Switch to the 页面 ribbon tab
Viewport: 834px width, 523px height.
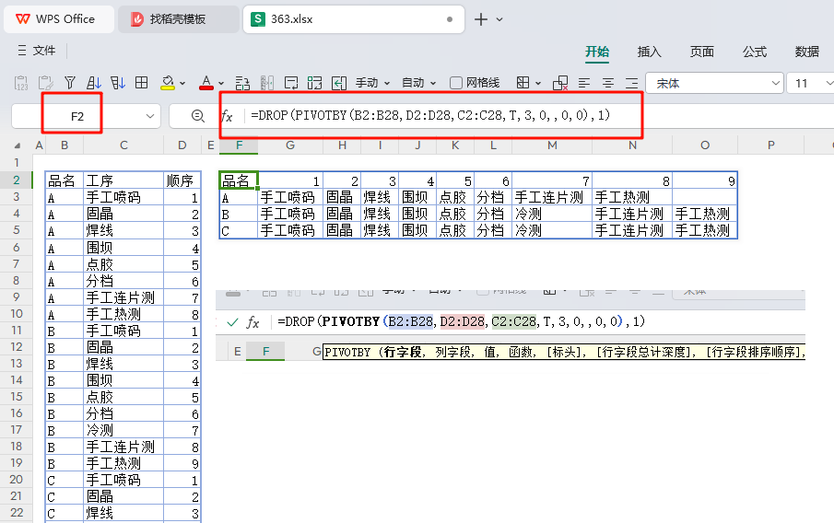coord(701,52)
